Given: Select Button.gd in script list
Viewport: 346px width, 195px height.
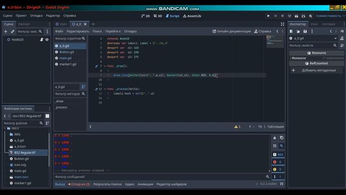Looking at the screenshot, I should [x=66, y=52].
